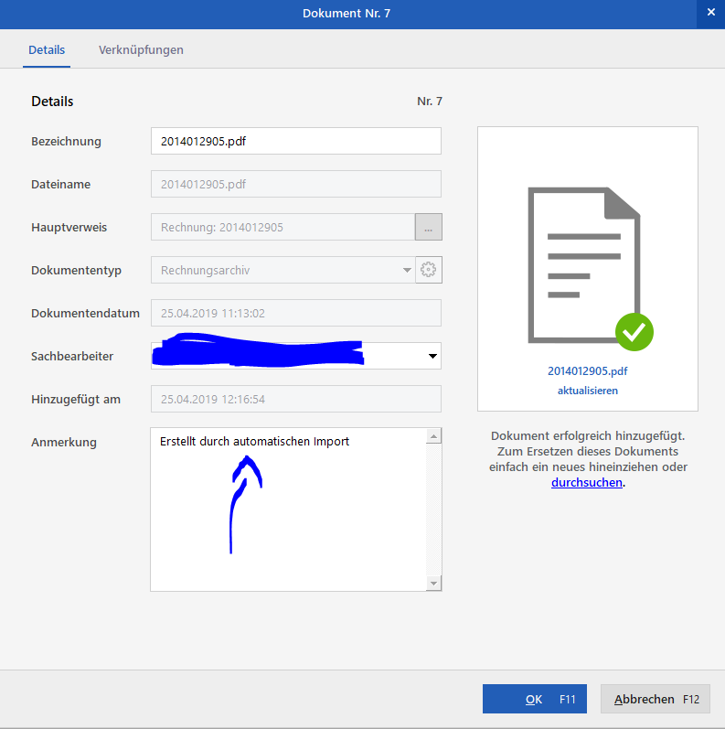Expand the Sachbearbeiter dropdown arrow
The image size is (725, 729).
click(432, 356)
